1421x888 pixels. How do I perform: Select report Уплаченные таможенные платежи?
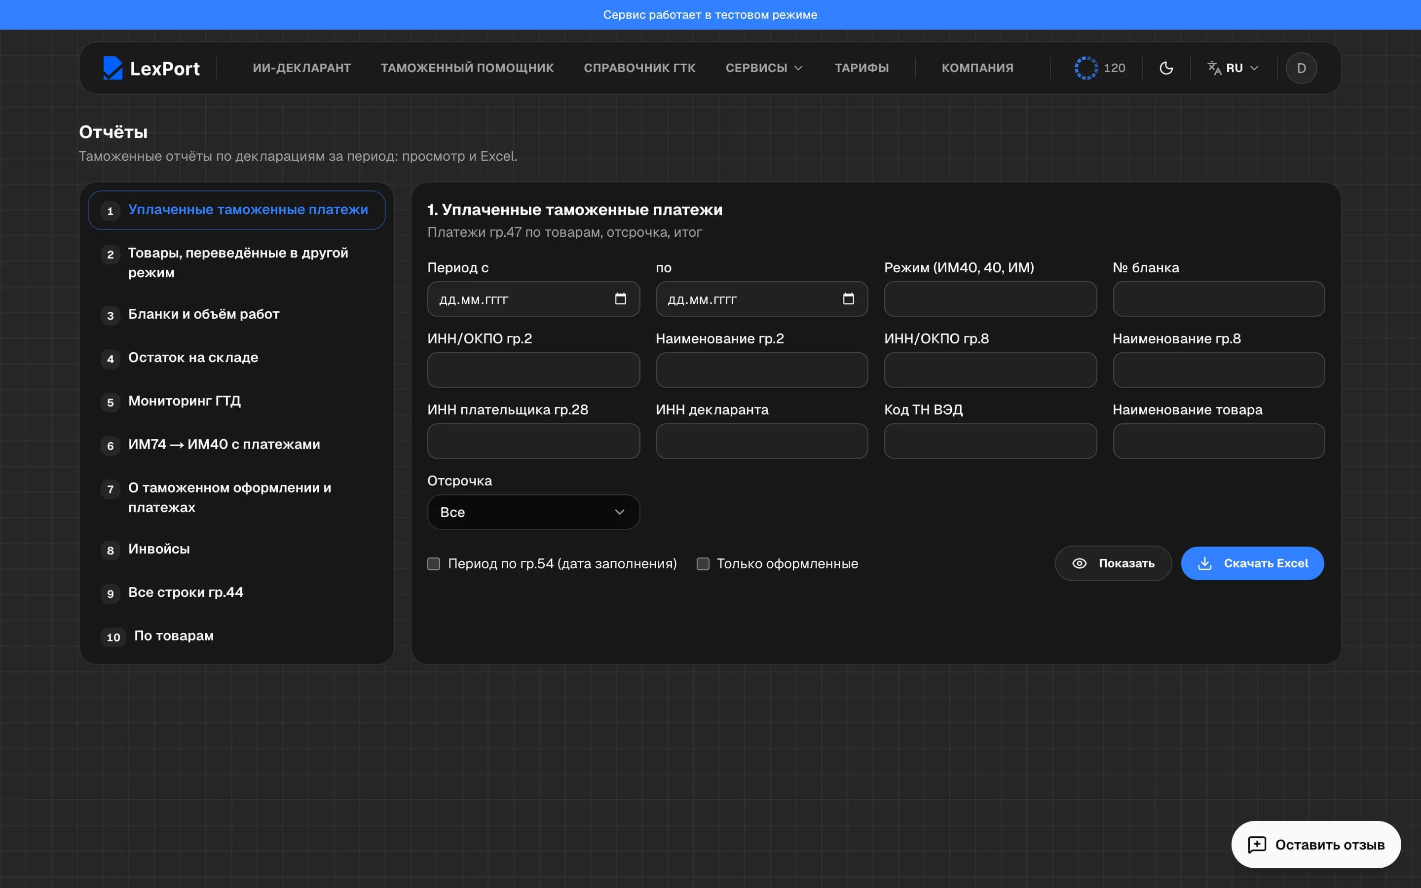click(237, 210)
